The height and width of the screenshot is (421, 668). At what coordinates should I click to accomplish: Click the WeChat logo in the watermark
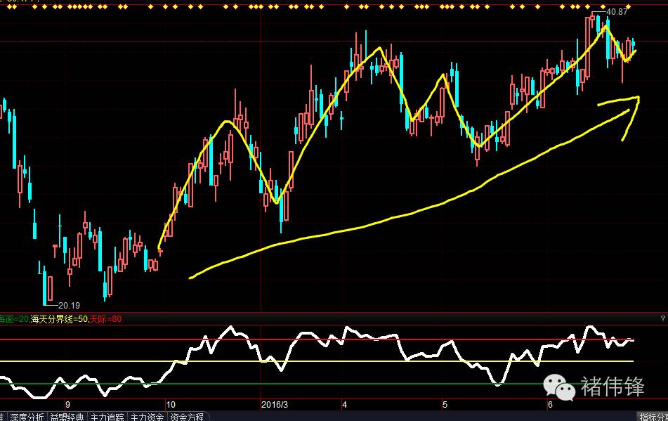point(558,386)
